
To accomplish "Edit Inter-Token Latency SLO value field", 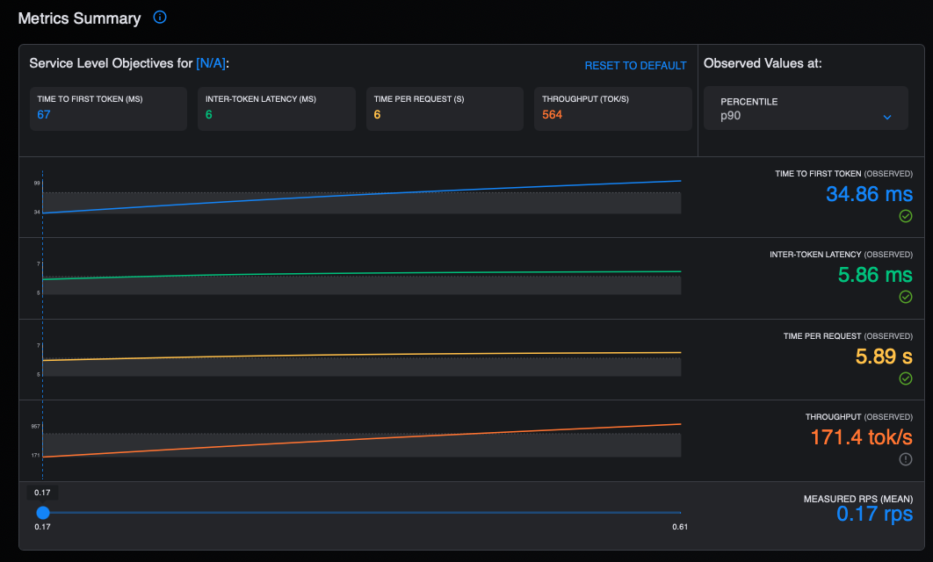I will point(276,114).
